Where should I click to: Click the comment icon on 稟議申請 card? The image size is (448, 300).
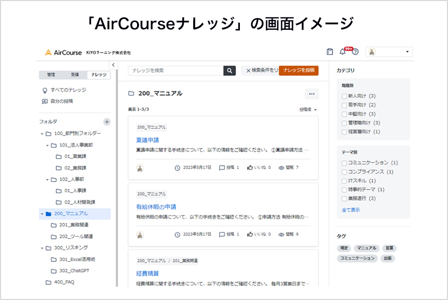point(222,168)
